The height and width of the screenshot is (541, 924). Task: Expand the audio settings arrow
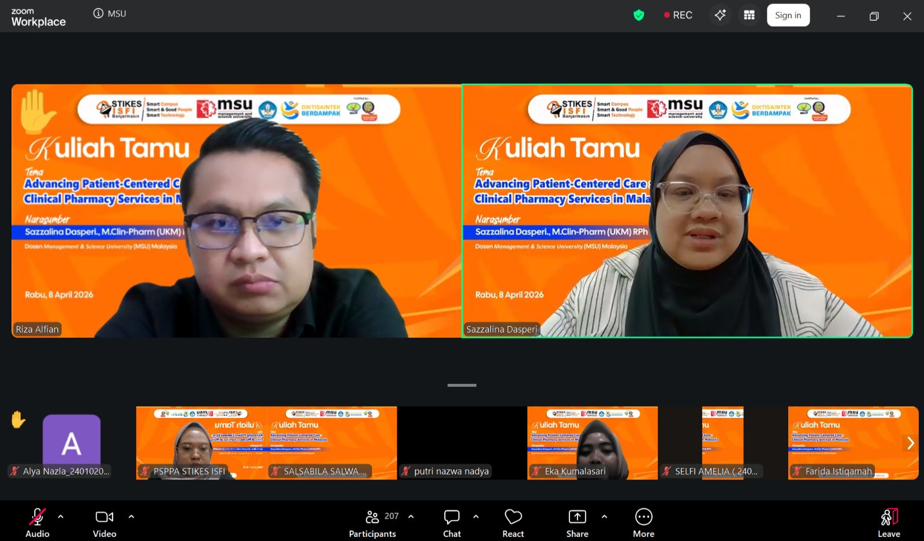tap(61, 517)
